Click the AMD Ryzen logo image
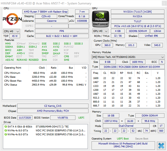Screen dimensions: 167x151 point(12,19)
